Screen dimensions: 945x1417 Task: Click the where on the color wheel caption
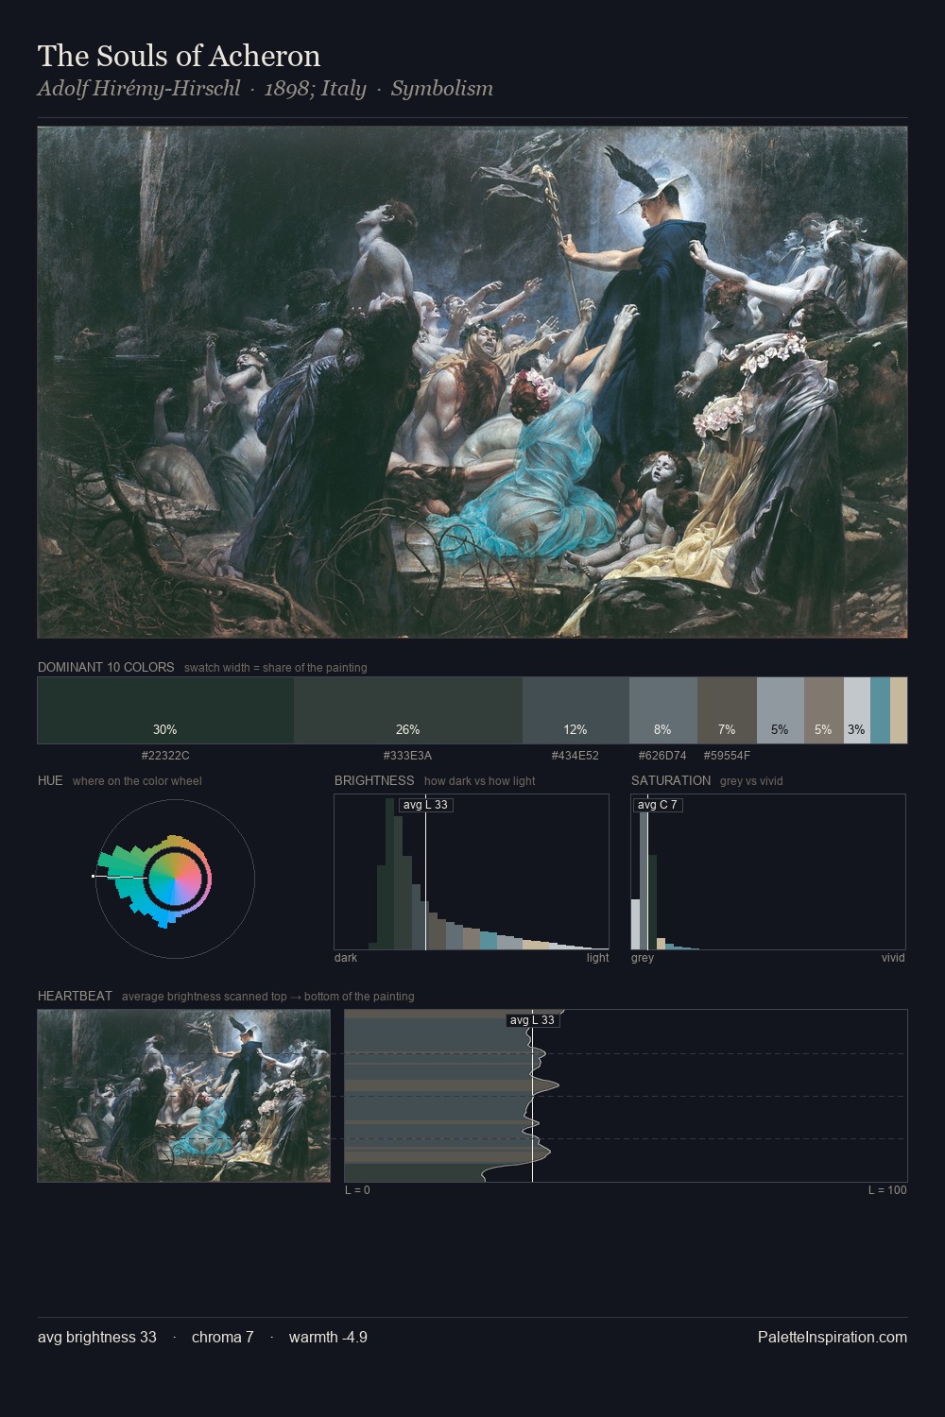tap(137, 781)
